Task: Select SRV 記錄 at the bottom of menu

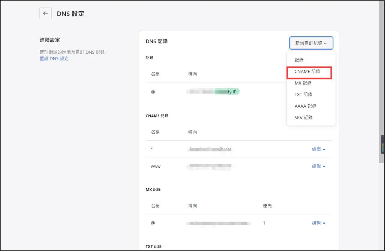Action: coord(304,117)
